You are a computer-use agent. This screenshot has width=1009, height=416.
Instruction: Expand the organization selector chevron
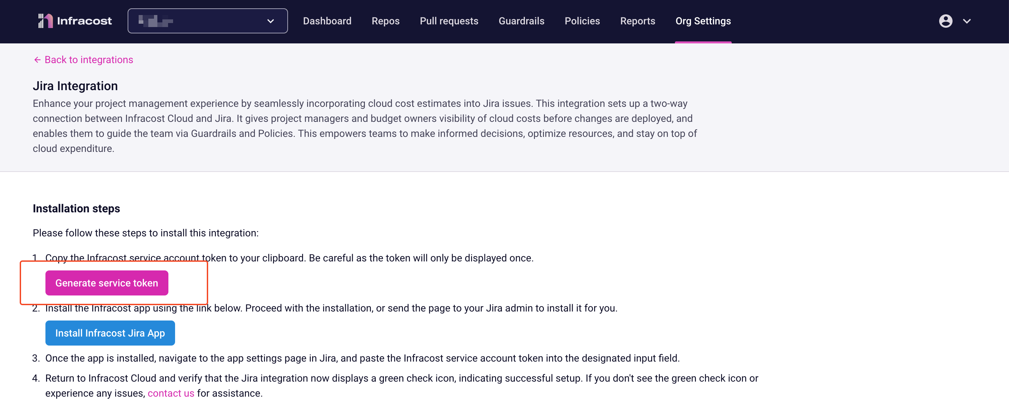click(x=270, y=21)
